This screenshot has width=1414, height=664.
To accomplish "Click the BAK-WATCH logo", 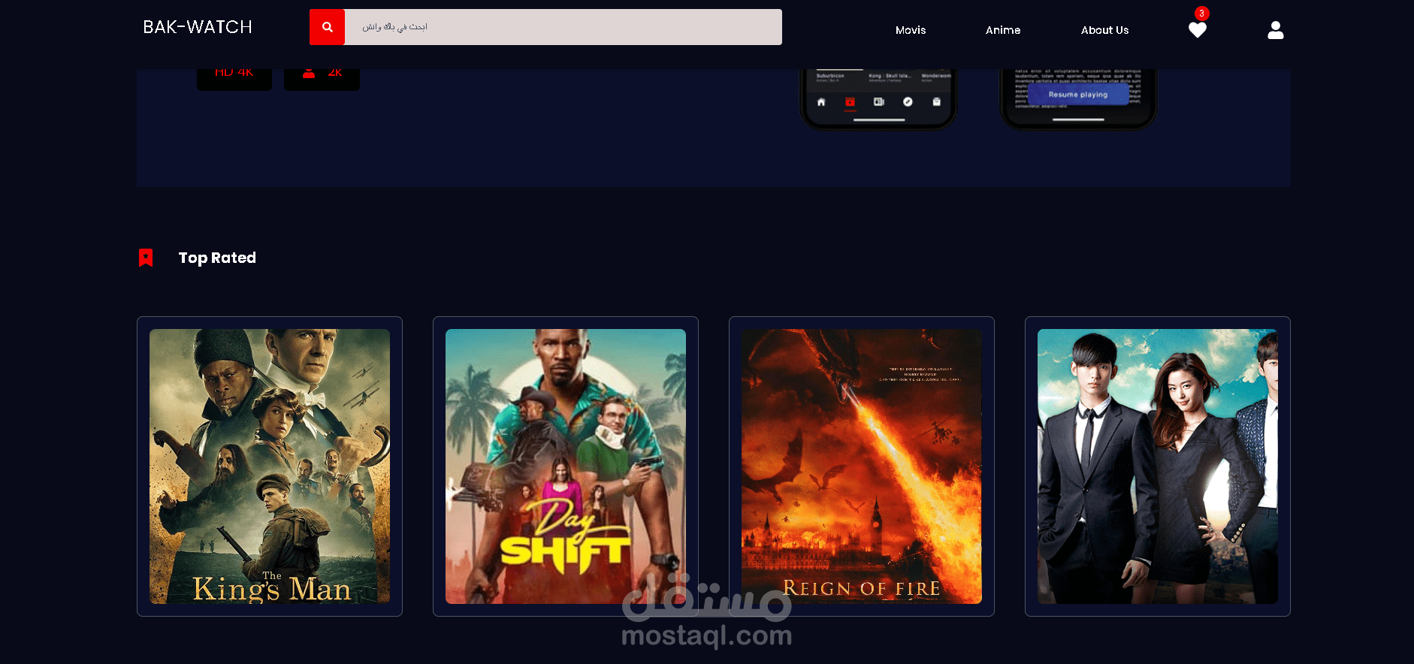I will tap(198, 27).
